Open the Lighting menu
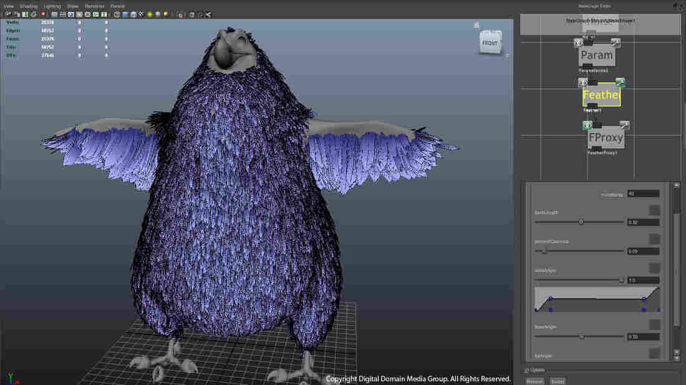The height and width of the screenshot is (385, 686). pyautogui.click(x=52, y=6)
